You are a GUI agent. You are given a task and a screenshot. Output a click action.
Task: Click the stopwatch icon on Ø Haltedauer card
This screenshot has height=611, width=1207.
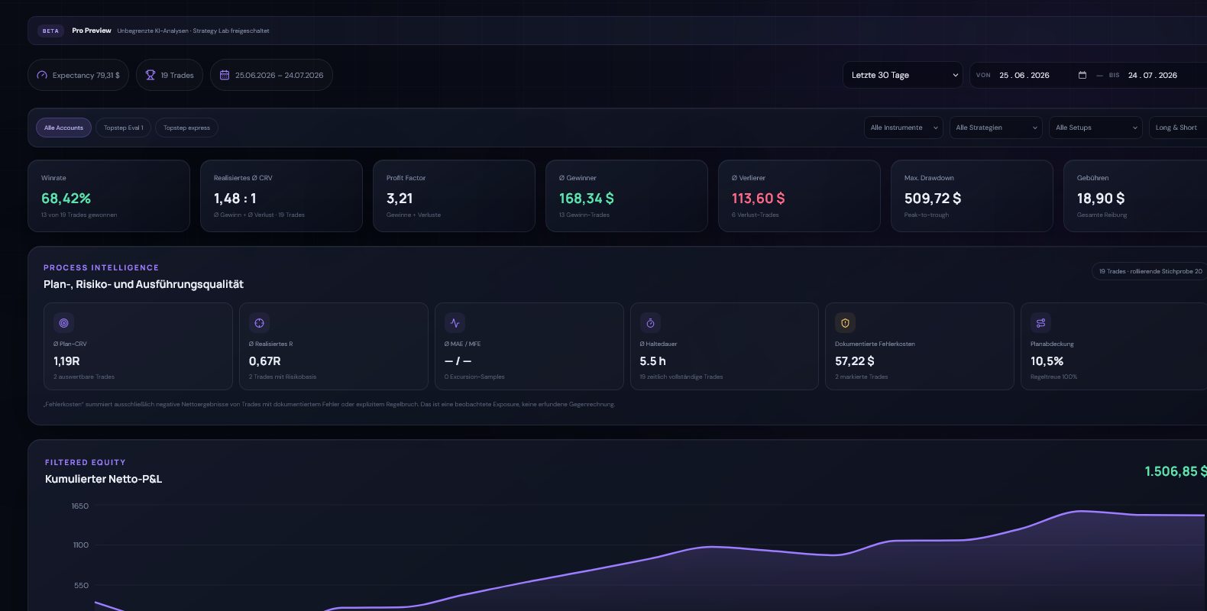coord(651,323)
